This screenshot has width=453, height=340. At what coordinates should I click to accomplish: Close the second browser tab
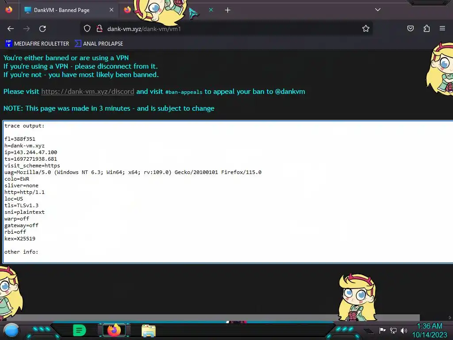(211, 10)
